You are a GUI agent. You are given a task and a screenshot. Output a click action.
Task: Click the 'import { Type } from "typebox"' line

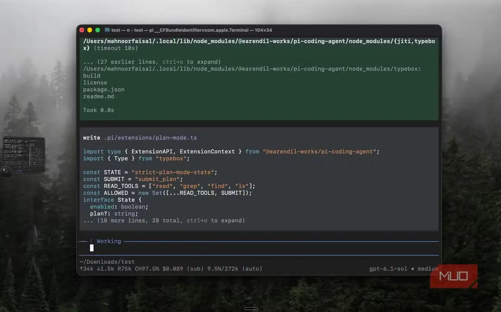[137, 158]
